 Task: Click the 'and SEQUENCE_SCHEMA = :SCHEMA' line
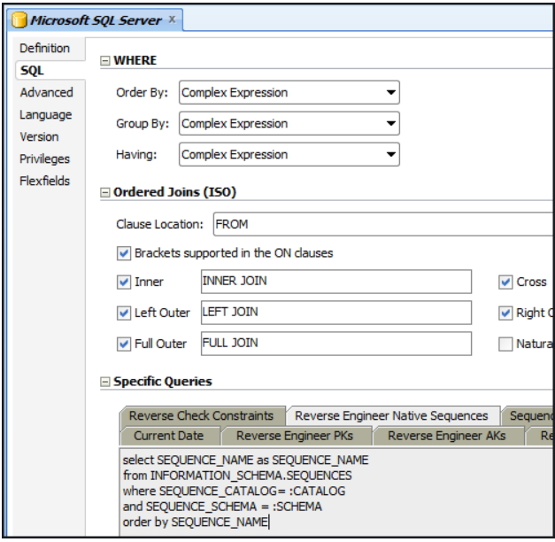222,507
